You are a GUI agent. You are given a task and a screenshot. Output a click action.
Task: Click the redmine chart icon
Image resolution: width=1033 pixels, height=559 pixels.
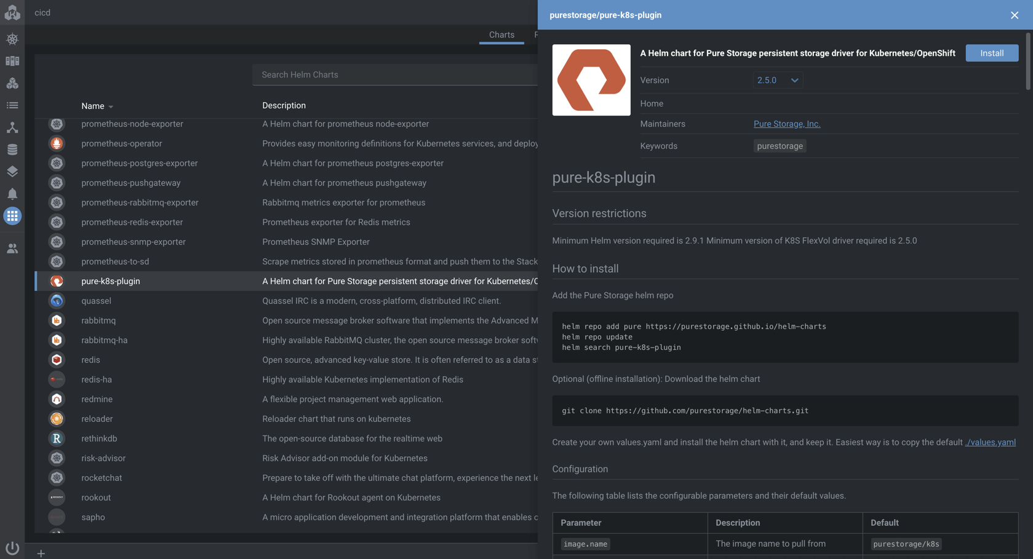[57, 399]
